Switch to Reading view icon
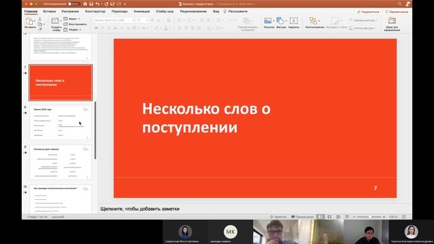 [x=338, y=217]
